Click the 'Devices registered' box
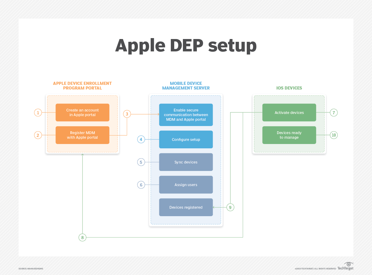This screenshot has width=372, height=275. (x=186, y=207)
